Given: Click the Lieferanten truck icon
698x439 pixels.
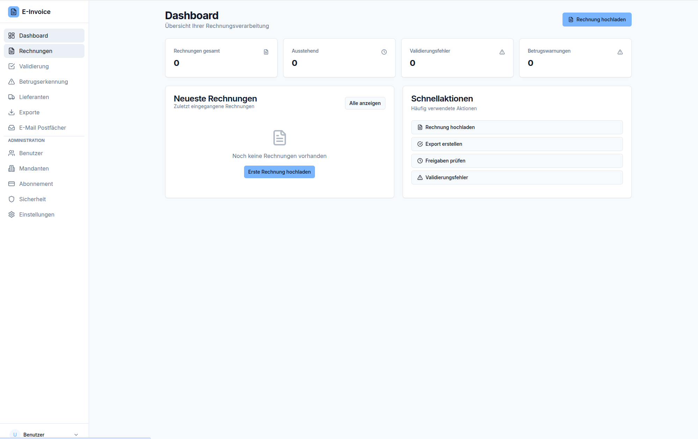Looking at the screenshot, I should click(x=12, y=97).
